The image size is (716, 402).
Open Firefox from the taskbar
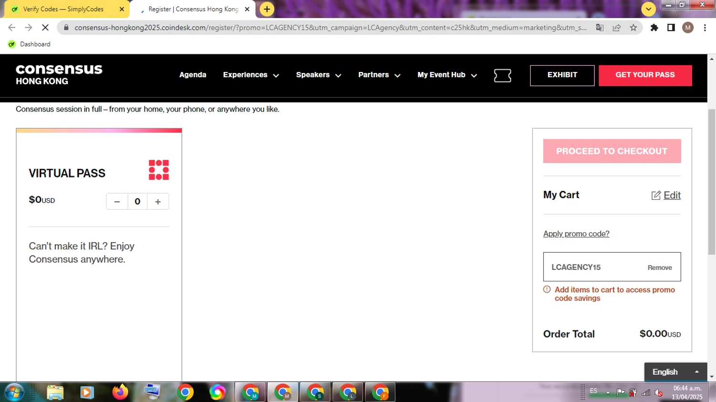[x=120, y=392]
